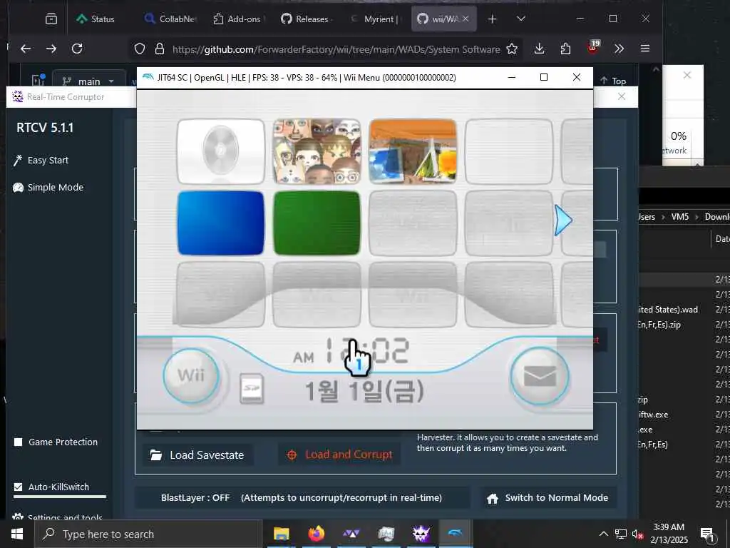Open File Explorer from taskbar

coord(281,534)
